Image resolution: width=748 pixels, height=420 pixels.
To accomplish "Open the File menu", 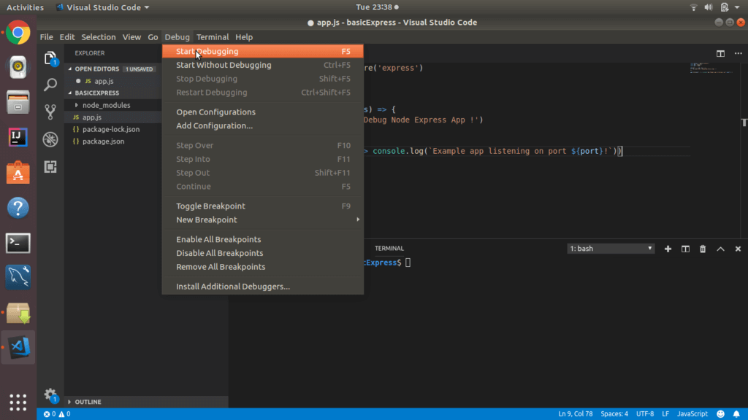I will pos(46,36).
